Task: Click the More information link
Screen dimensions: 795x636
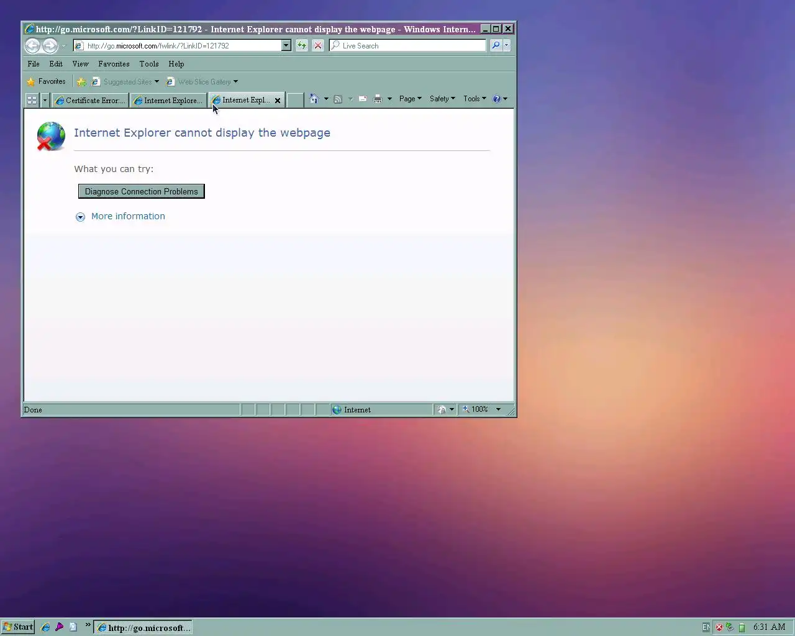Action: [128, 216]
